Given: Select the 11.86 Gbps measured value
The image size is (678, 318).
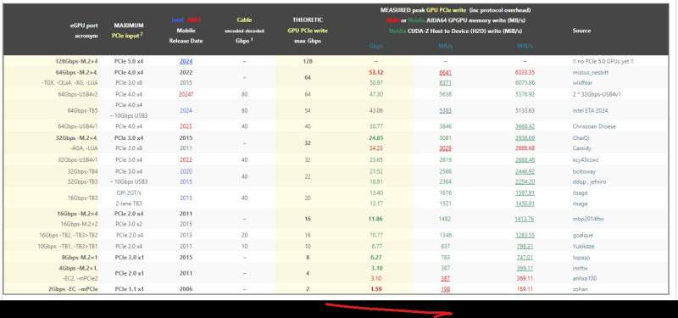Looking at the screenshot, I should [375, 220].
